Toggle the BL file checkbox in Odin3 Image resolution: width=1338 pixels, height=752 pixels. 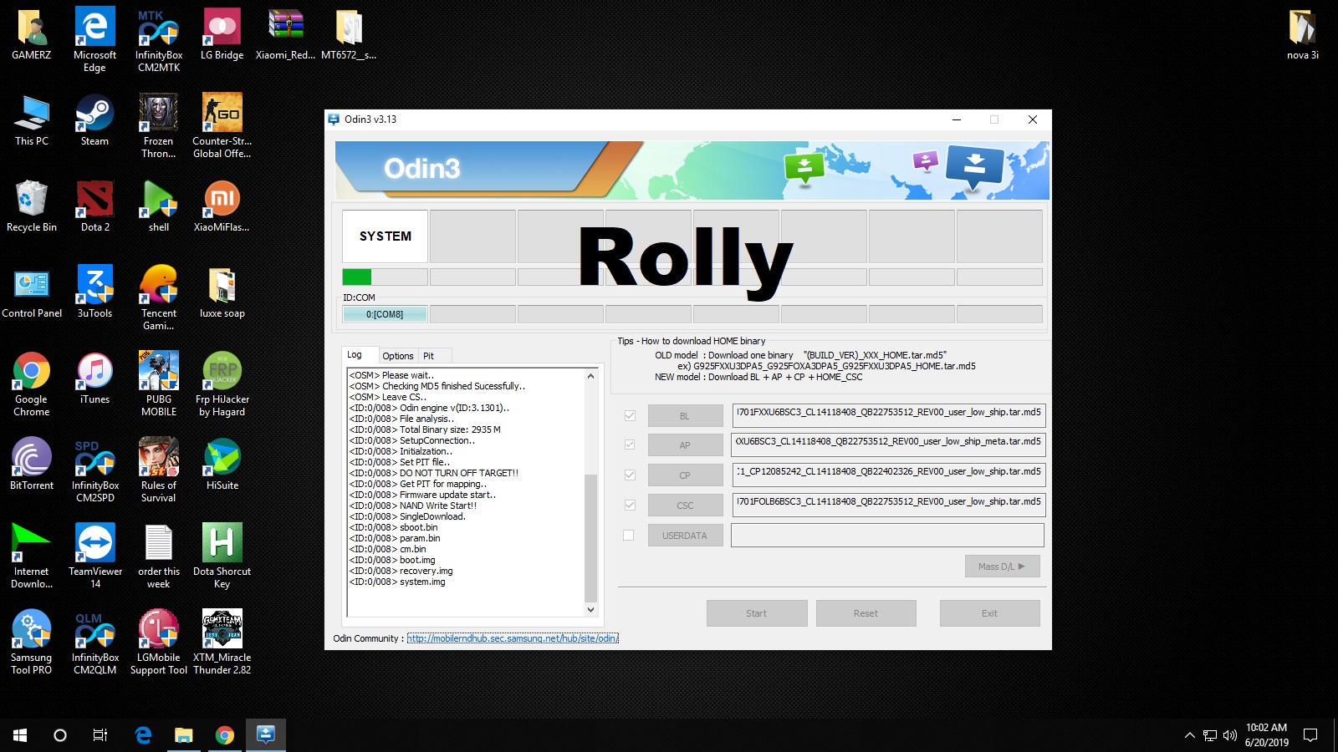pos(630,415)
